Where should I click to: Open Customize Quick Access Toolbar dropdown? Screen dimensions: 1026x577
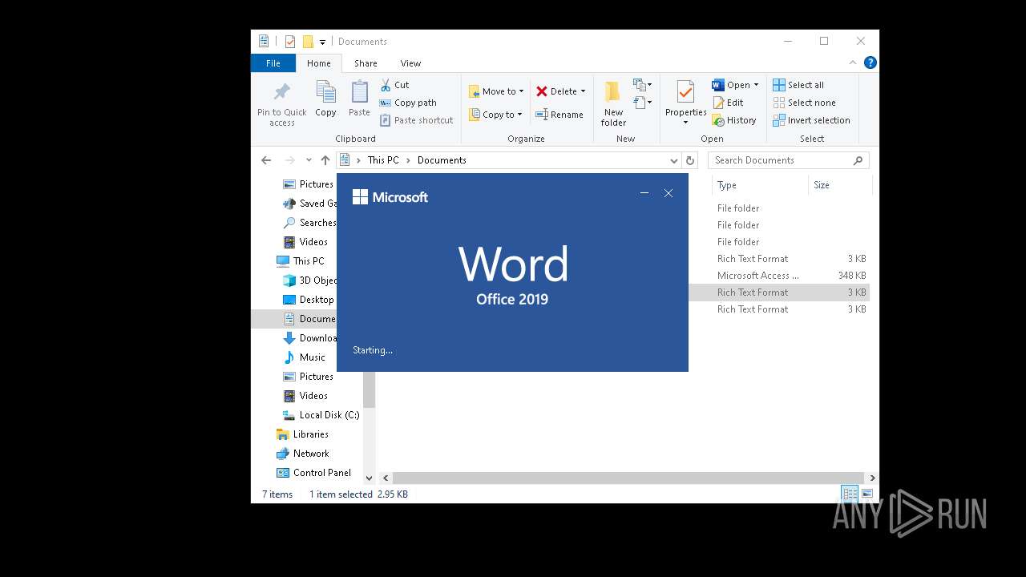[322, 42]
